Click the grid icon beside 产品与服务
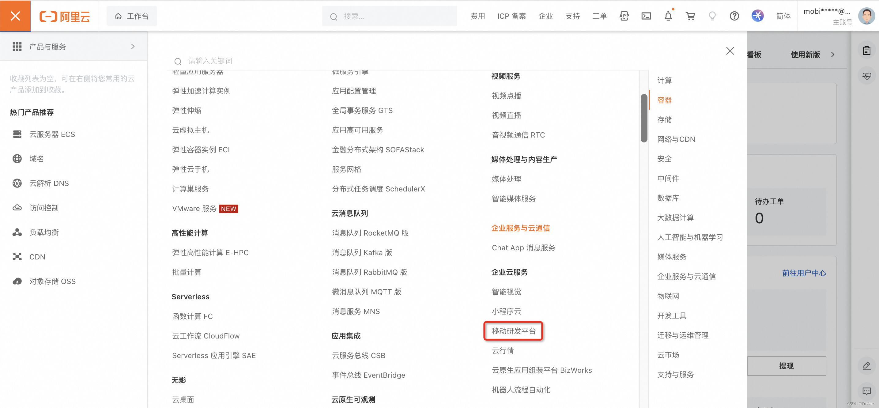 point(17,46)
